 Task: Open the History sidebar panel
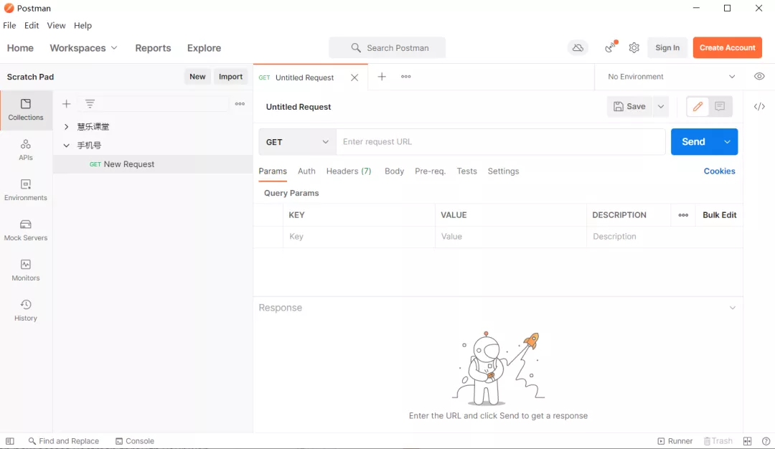coord(26,310)
